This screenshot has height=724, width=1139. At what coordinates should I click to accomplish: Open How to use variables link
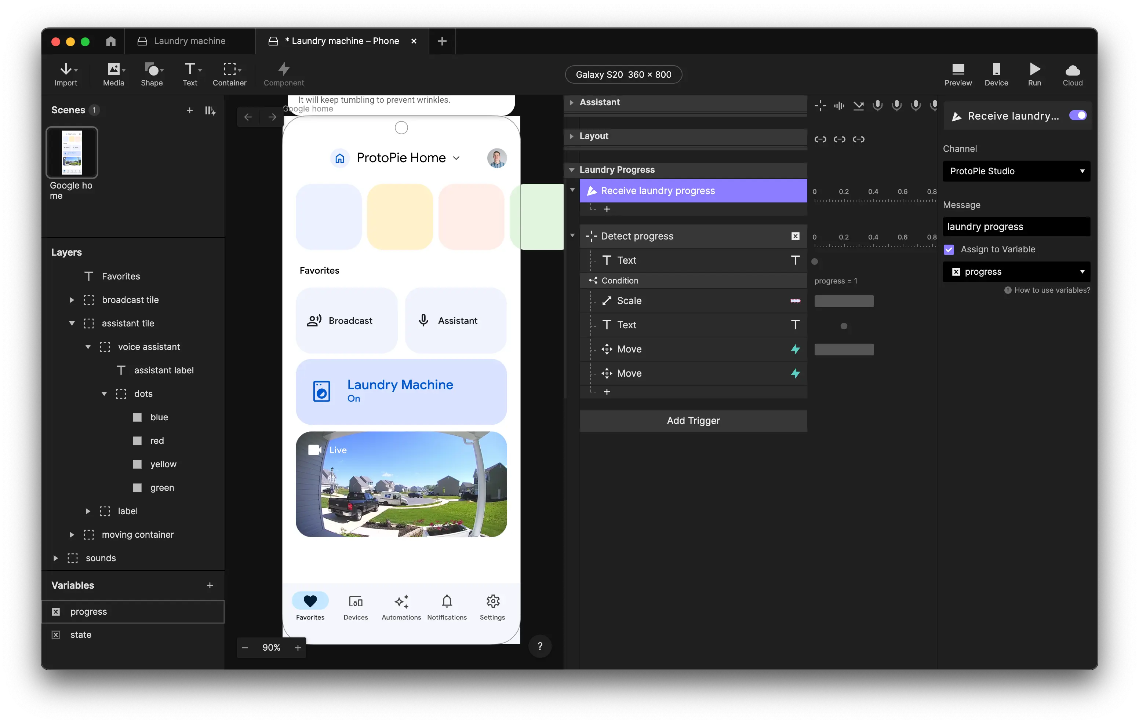coord(1047,290)
